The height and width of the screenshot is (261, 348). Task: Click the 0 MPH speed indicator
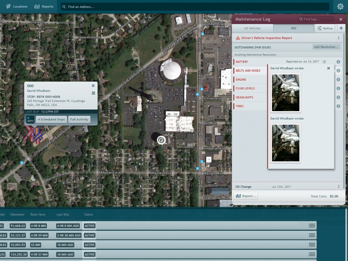(30, 119)
